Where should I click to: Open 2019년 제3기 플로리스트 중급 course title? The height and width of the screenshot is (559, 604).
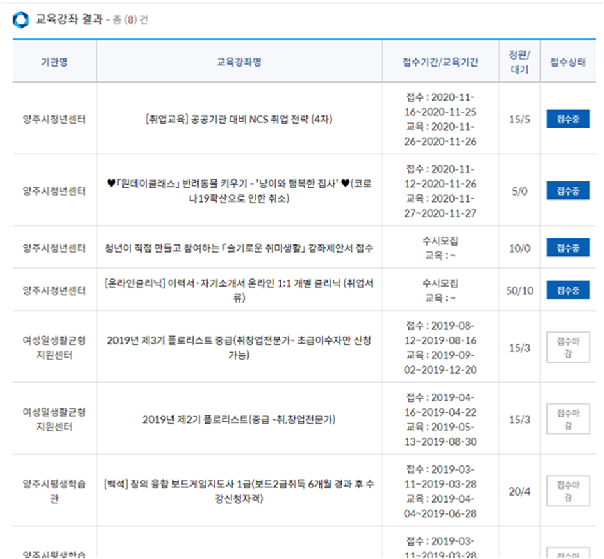coord(239,347)
